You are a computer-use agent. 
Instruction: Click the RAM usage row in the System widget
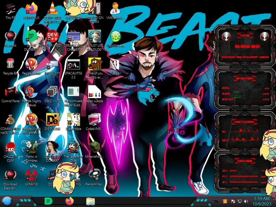245,94
